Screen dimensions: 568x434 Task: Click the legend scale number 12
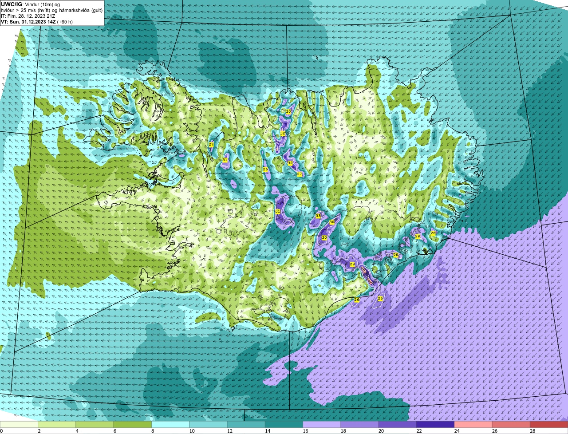(229, 431)
